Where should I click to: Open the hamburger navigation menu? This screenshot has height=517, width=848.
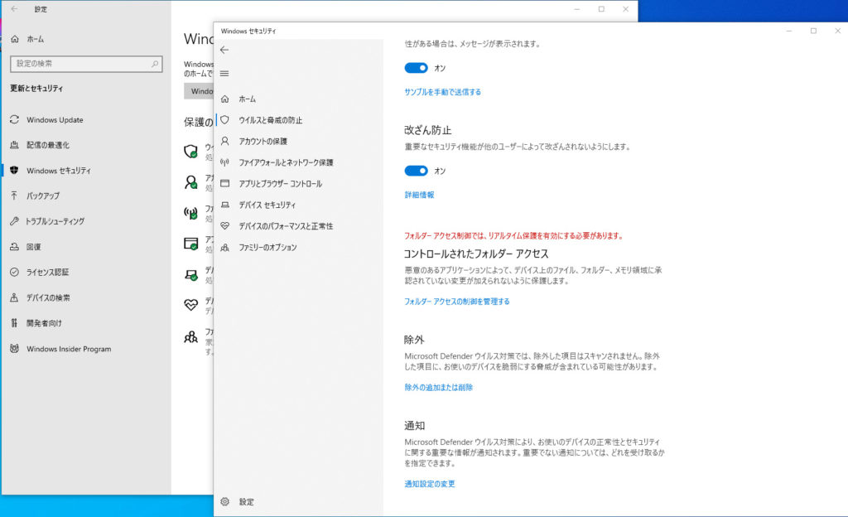coord(224,73)
